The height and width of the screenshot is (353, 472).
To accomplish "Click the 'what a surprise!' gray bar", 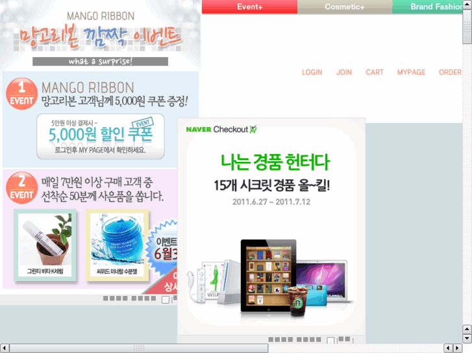I will (100, 62).
